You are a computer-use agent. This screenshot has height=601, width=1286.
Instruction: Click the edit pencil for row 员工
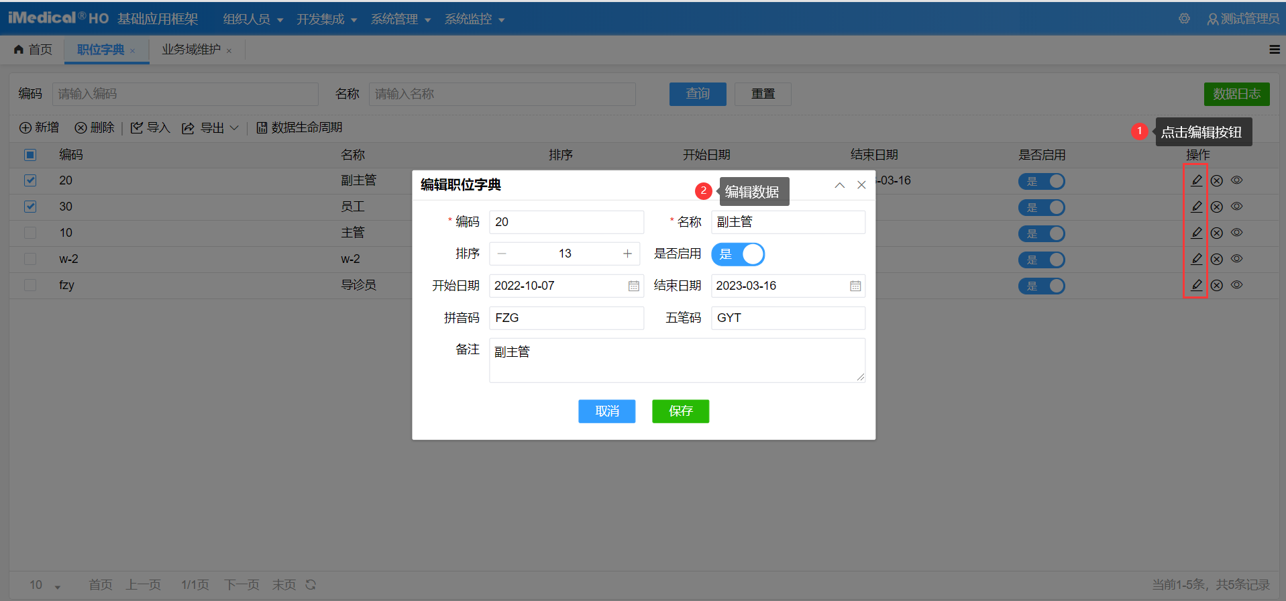point(1196,207)
